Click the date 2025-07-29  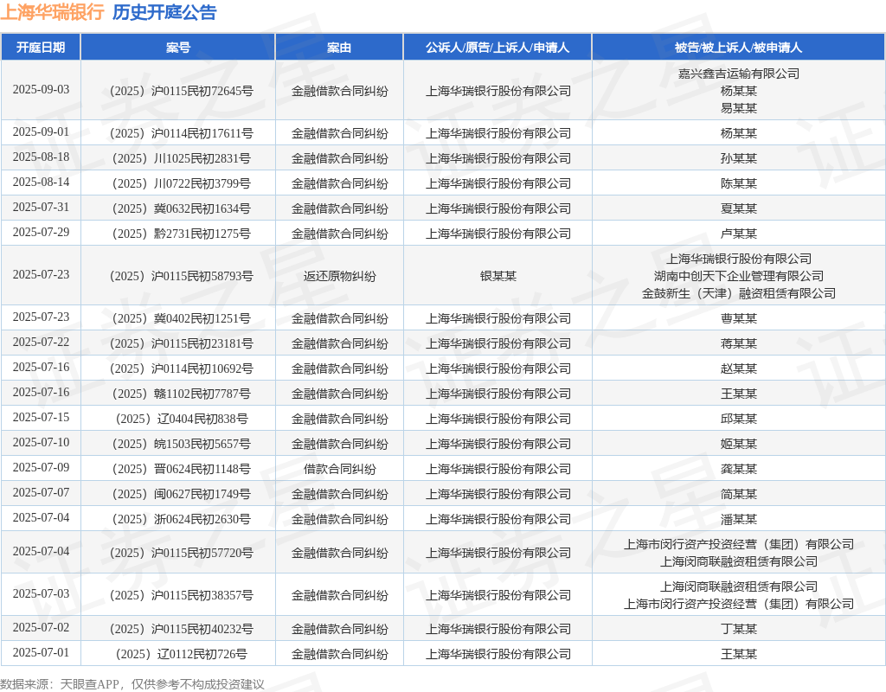click(x=41, y=232)
